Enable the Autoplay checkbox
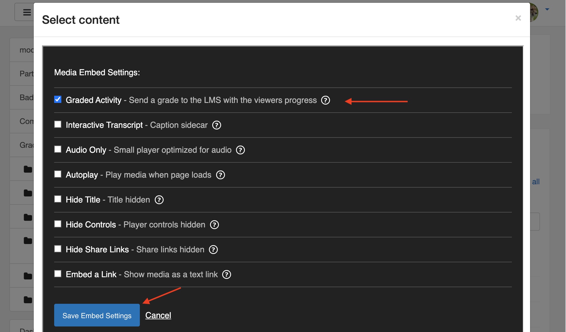 point(58,174)
